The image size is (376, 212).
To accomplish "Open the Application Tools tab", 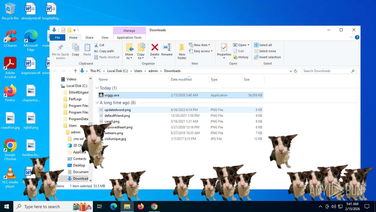I will click(x=129, y=38).
